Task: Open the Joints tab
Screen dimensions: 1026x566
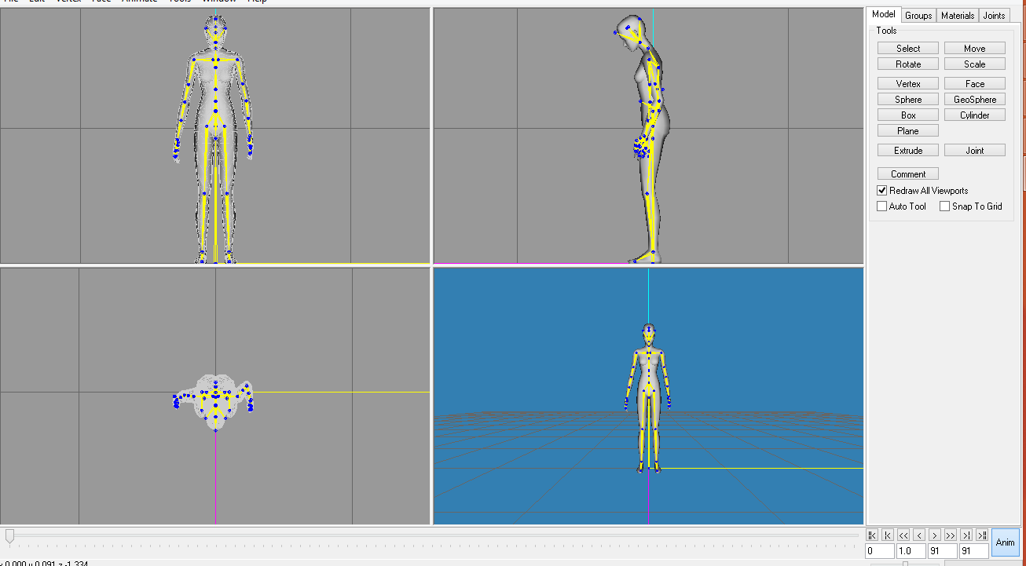Action: pyautogui.click(x=995, y=16)
